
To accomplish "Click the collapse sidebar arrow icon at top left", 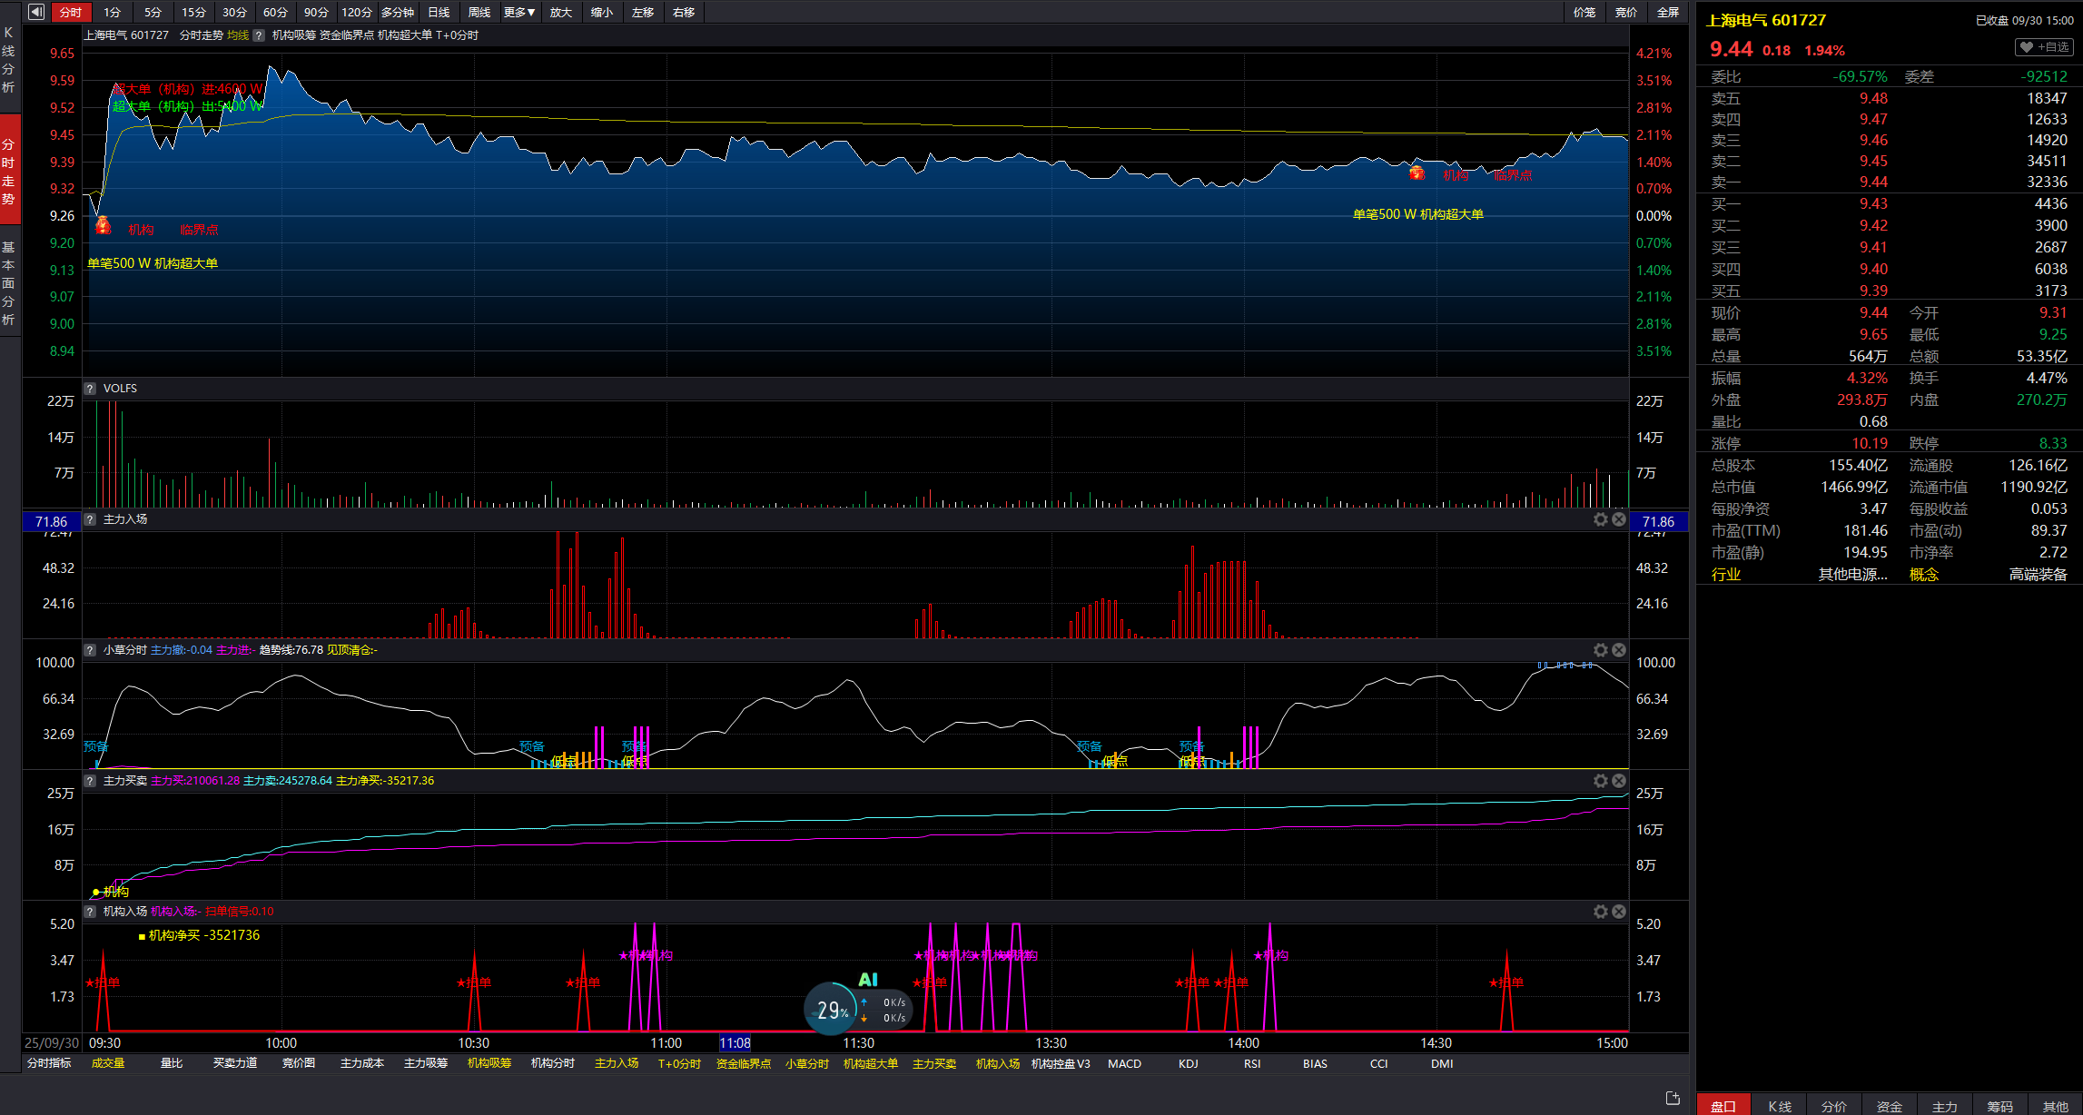I will pyautogui.click(x=35, y=12).
